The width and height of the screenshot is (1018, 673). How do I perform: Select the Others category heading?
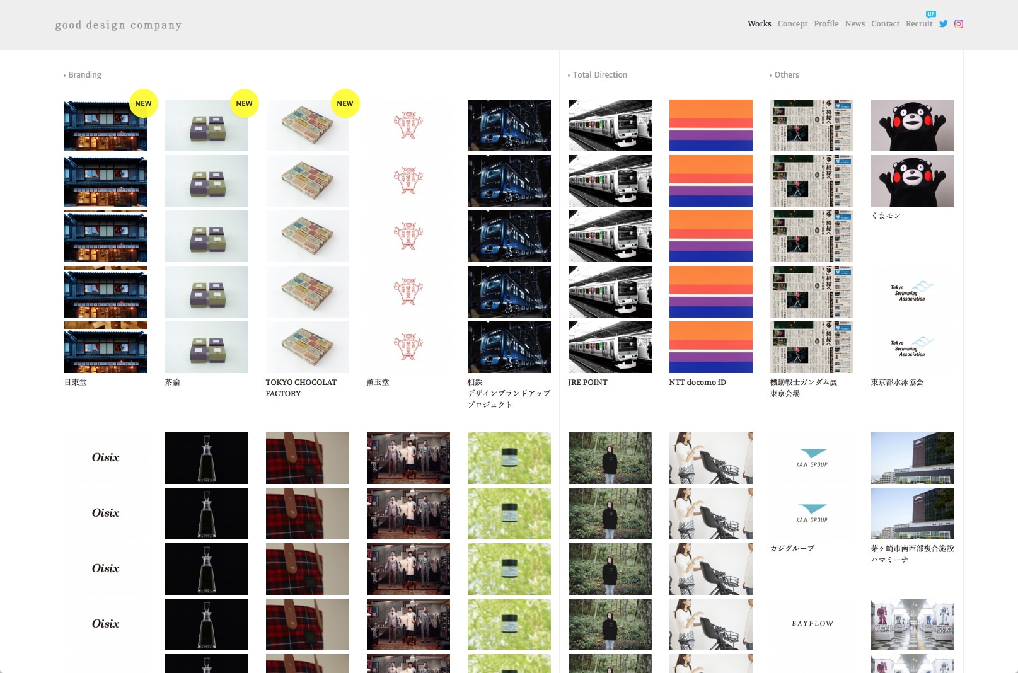(x=786, y=75)
